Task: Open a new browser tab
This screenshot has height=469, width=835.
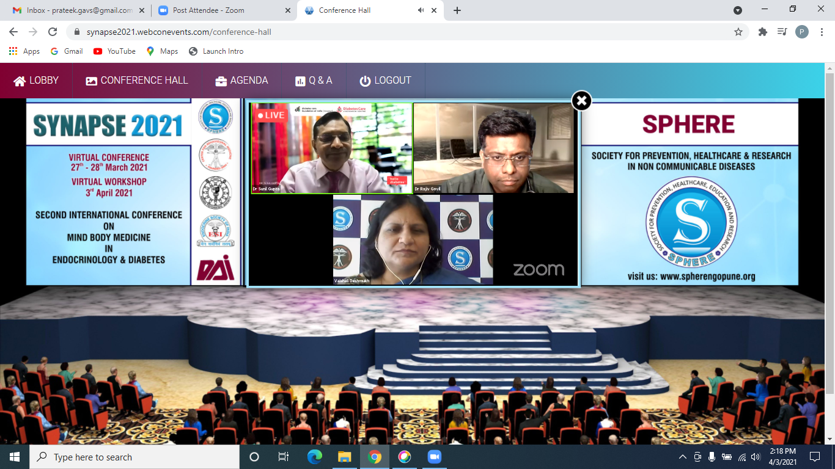Action: [x=457, y=10]
